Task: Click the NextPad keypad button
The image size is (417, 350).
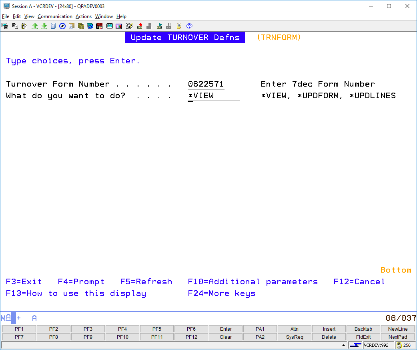Action: [x=397, y=337]
